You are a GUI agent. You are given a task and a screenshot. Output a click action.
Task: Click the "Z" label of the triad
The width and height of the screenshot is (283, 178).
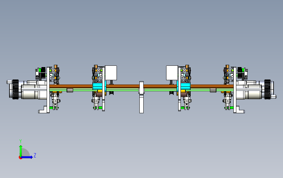click(x=35, y=155)
